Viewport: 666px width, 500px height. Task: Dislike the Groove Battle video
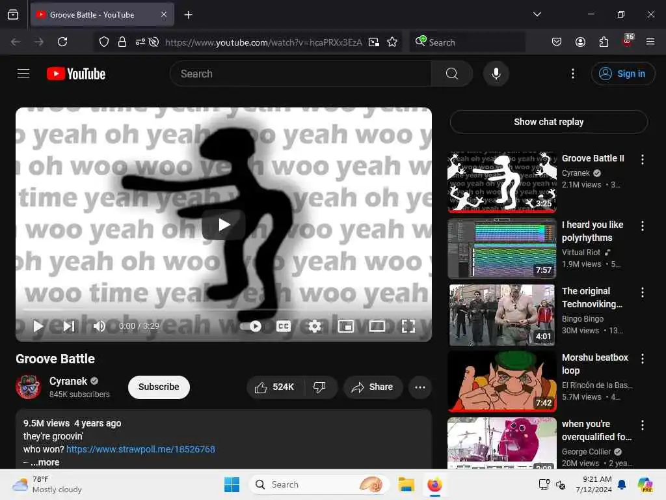click(x=319, y=387)
